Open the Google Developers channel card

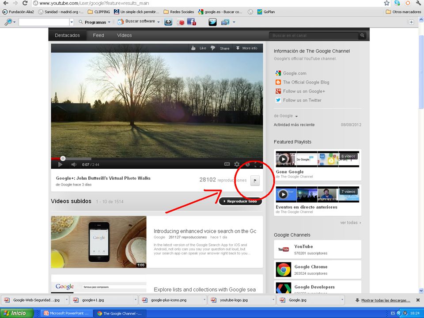pos(318,287)
